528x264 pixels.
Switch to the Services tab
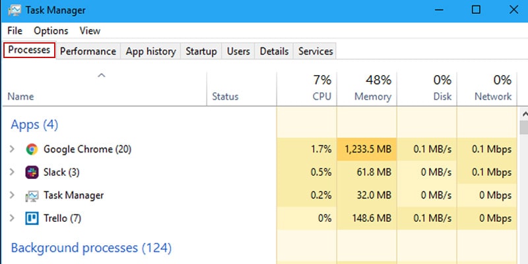pyautogui.click(x=315, y=51)
